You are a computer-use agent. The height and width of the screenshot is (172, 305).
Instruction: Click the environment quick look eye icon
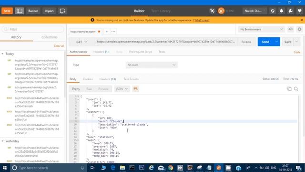290,29
